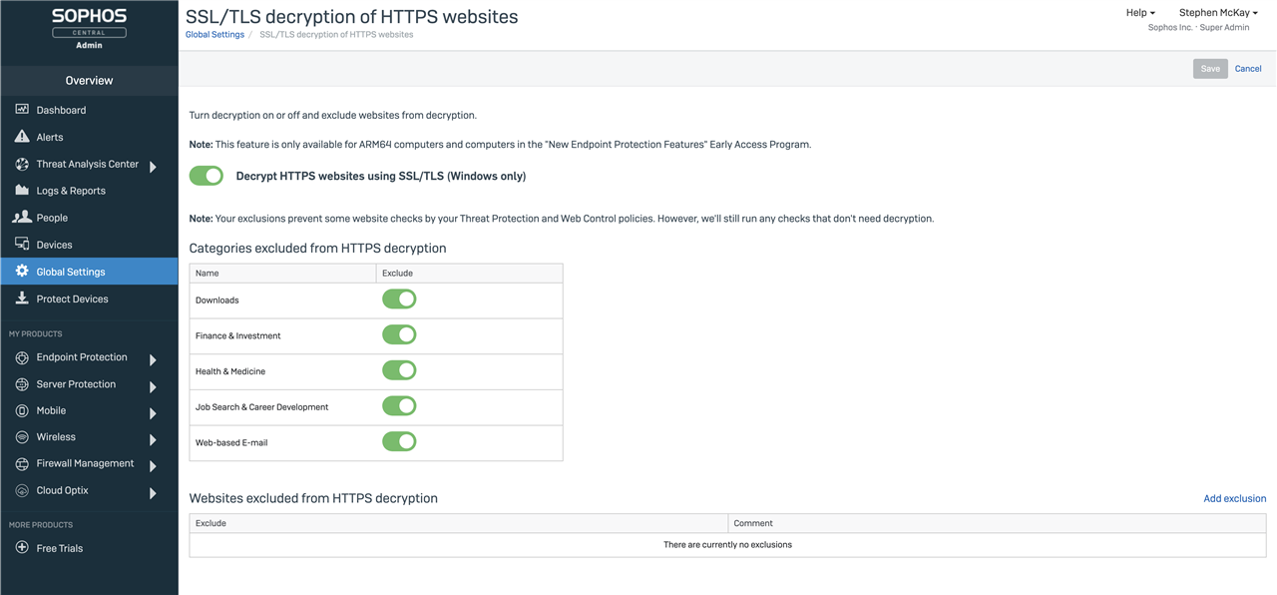Click the Name column header

(x=282, y=273)
